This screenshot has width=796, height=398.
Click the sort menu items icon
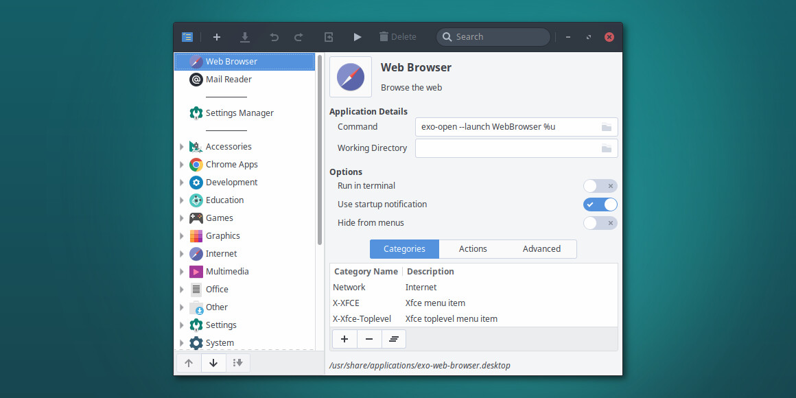pyautogui.click(x=238, y=363)
